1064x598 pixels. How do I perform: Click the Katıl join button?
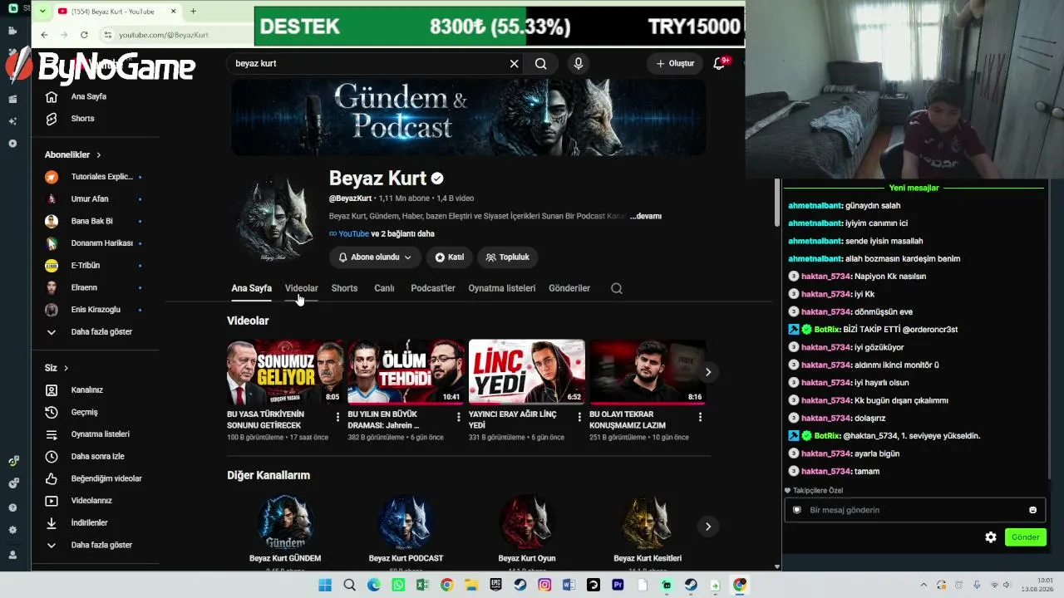450,257
